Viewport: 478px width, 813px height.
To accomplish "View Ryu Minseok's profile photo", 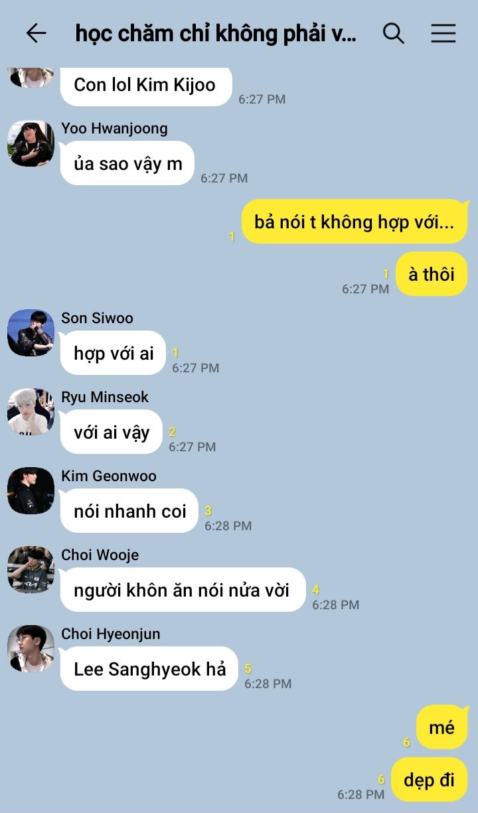I will coord(31,412).
